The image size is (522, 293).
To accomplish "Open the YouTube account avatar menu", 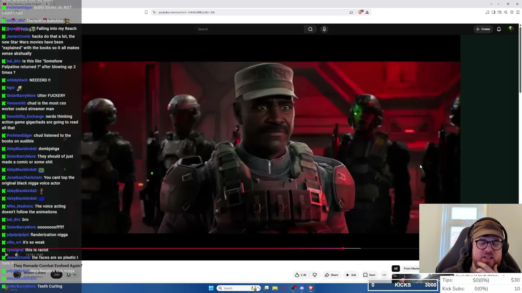I will click(x=511, y=29).
